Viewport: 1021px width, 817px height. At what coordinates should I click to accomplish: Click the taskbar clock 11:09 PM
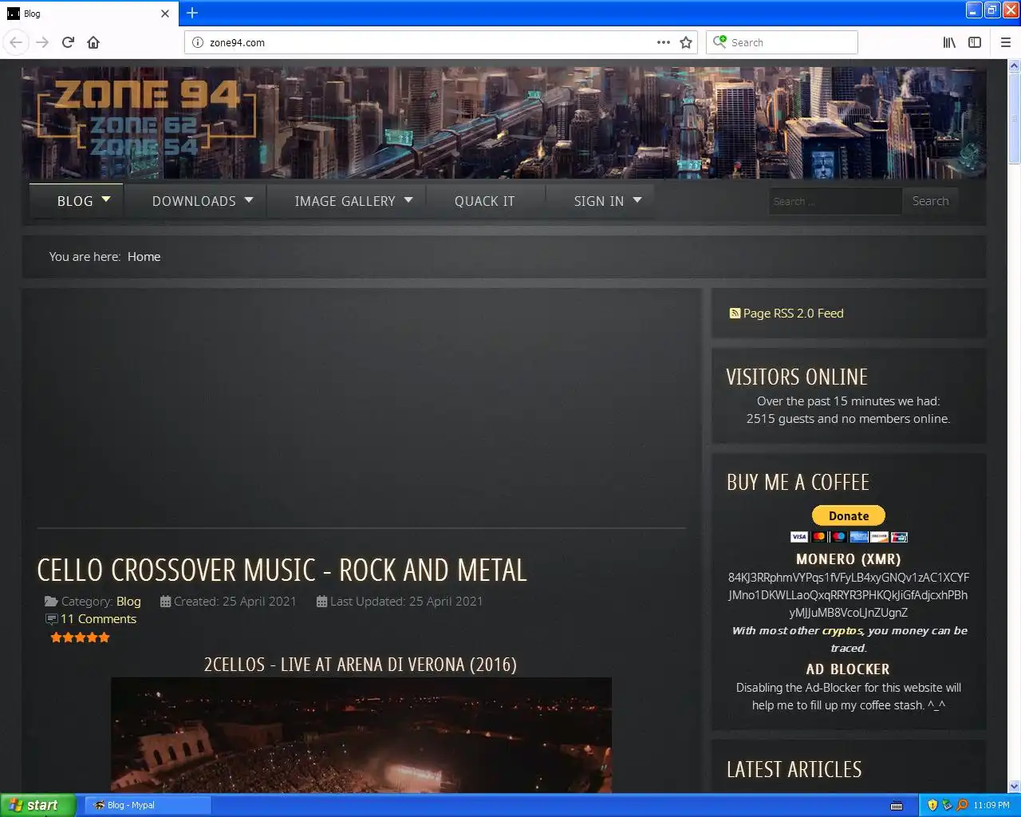tap(991, 805)
